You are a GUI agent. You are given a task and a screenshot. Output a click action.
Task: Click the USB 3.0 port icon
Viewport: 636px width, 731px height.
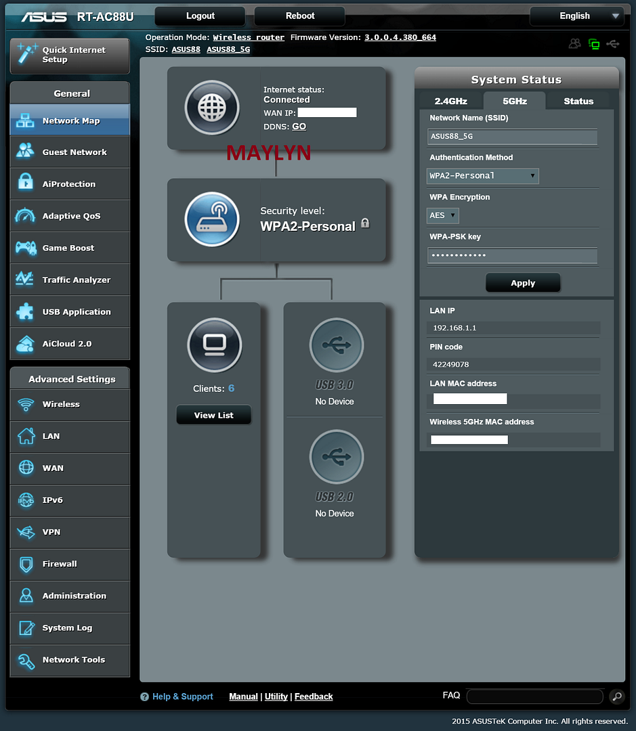point(336,345)
